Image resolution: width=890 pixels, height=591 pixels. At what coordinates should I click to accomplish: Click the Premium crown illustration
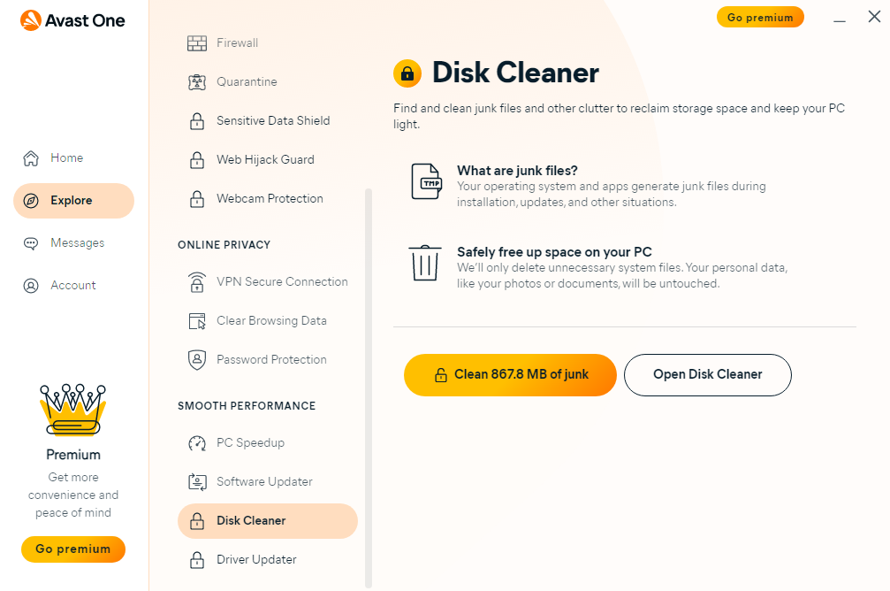[73, 409]
